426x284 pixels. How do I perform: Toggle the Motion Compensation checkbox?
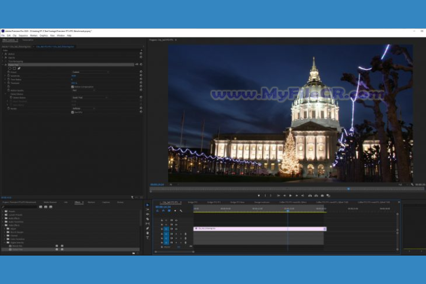pyautogui.click(x=73, y=87)
